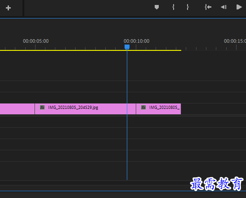This screenshot has width=246, height=198.
Task: Play the sequence
Action: (x=239, y=7)
